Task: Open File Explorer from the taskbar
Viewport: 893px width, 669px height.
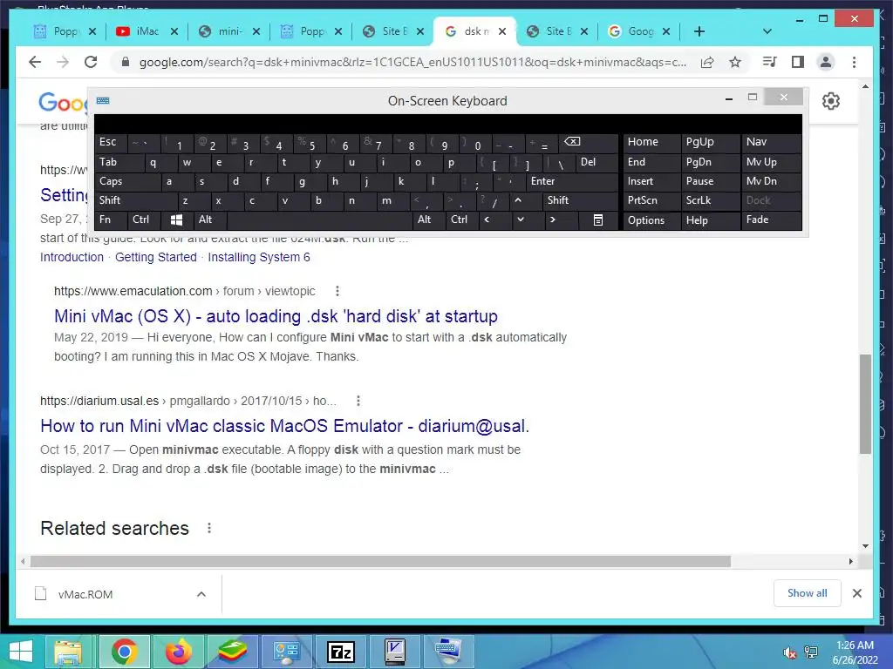Action: [68, 652]
